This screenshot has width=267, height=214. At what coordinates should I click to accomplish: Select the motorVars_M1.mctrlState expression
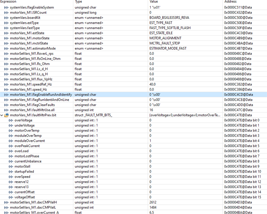29,43
